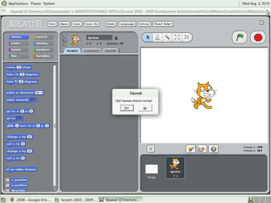The height and width of the screenshot is (203, 271).
Task: Switch to the Scripts tab
Action: coord(73,51)
